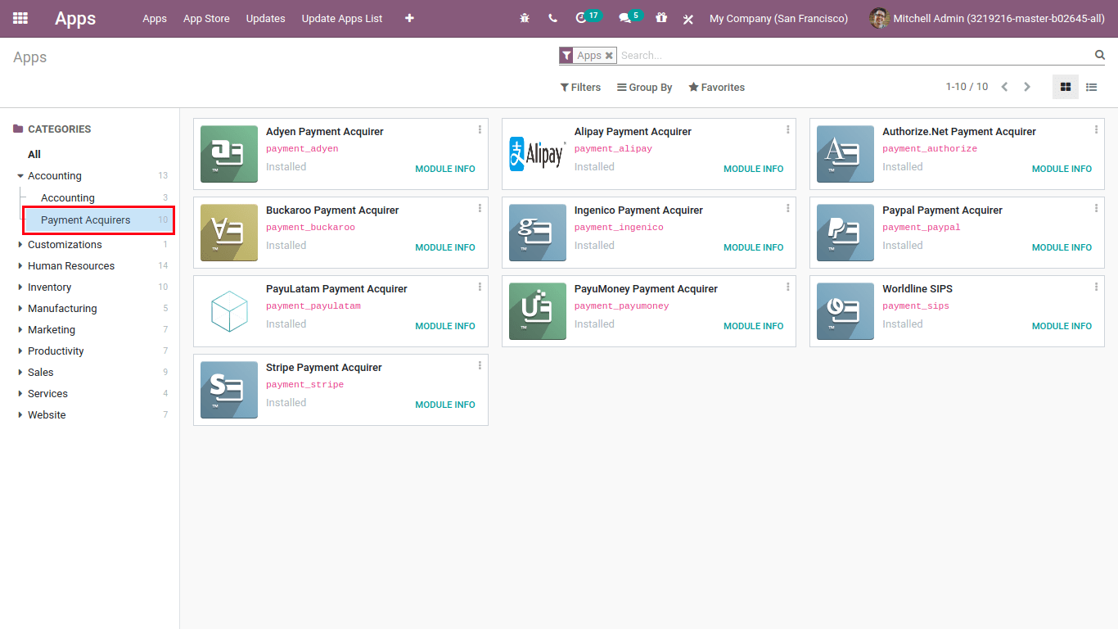Click the plus icon in top menu

tap(409, 18)
